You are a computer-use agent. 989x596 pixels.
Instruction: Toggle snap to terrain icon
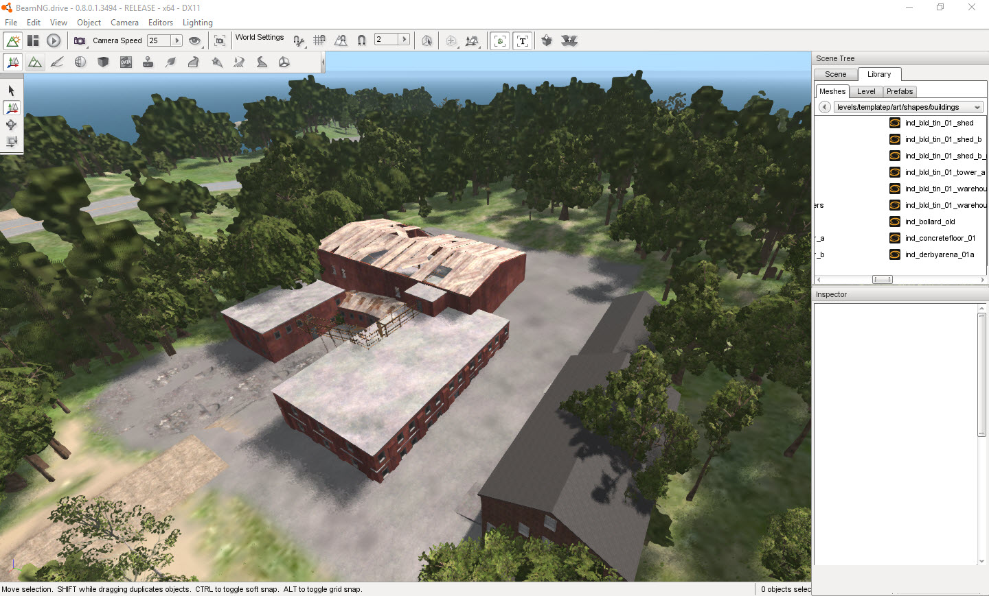341,40
